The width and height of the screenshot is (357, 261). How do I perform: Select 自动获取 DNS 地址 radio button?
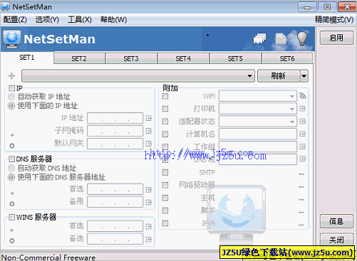(x=11, y=168)
